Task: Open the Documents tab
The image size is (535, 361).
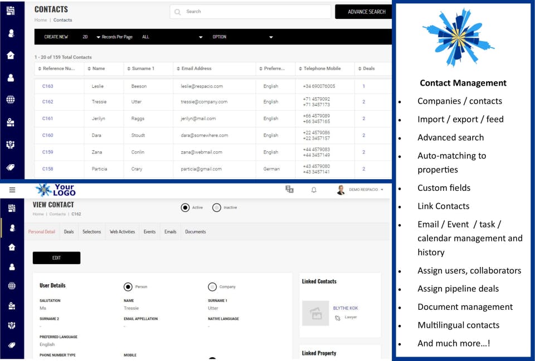Action: coord(195,231)
